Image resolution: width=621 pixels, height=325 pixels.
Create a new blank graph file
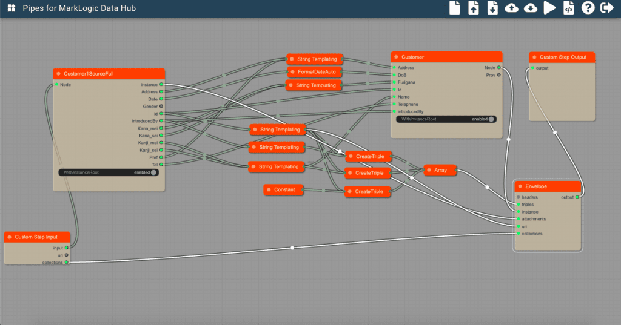point(454,8)
